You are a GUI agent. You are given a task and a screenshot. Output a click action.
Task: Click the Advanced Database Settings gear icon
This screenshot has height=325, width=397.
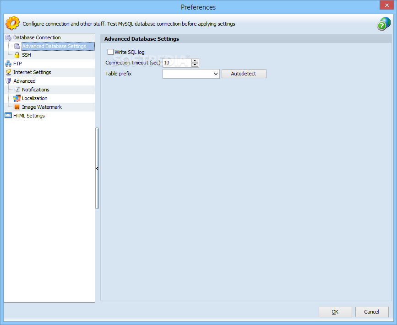click(17, 46)
